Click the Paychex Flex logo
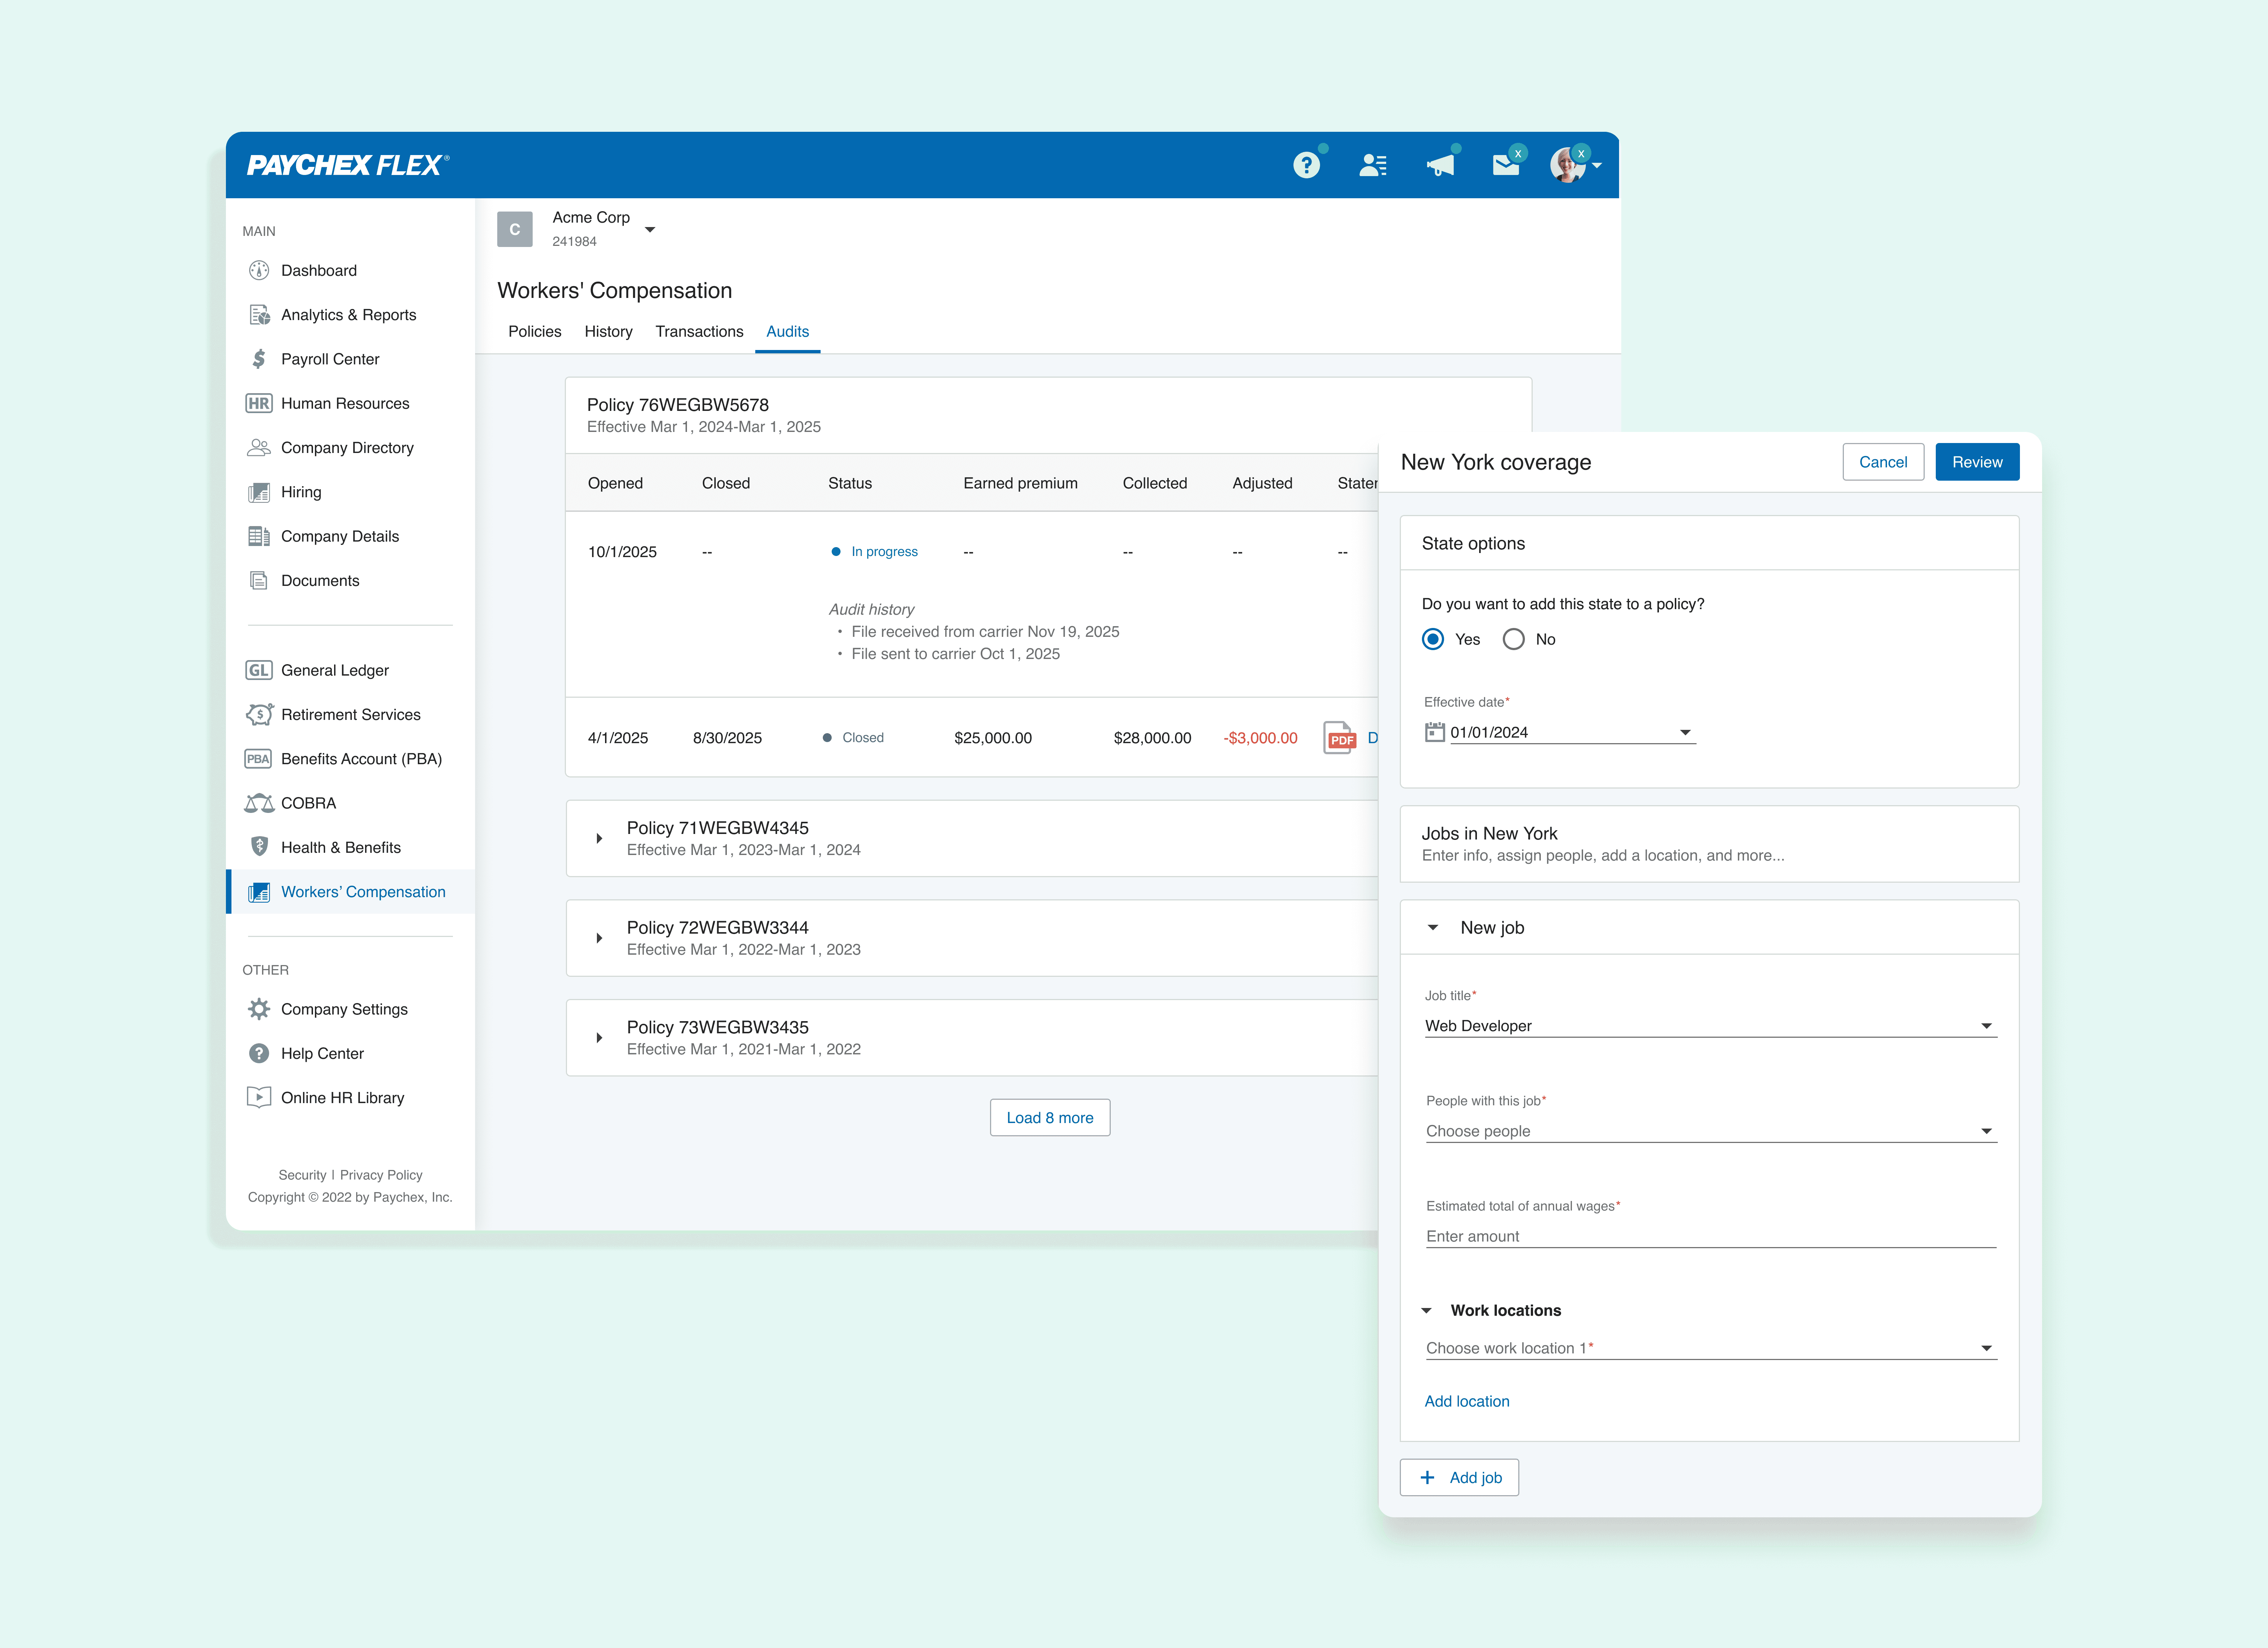Image resolution: width=2268 pixels, height=1648 pixels. (348, 165)
